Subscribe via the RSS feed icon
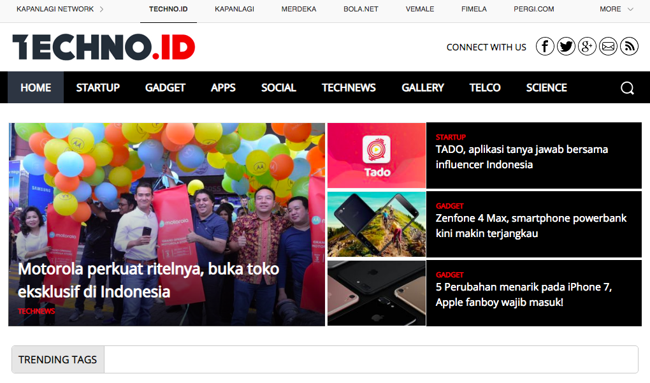This screenshot has width=650, height=383. [629, 46]
